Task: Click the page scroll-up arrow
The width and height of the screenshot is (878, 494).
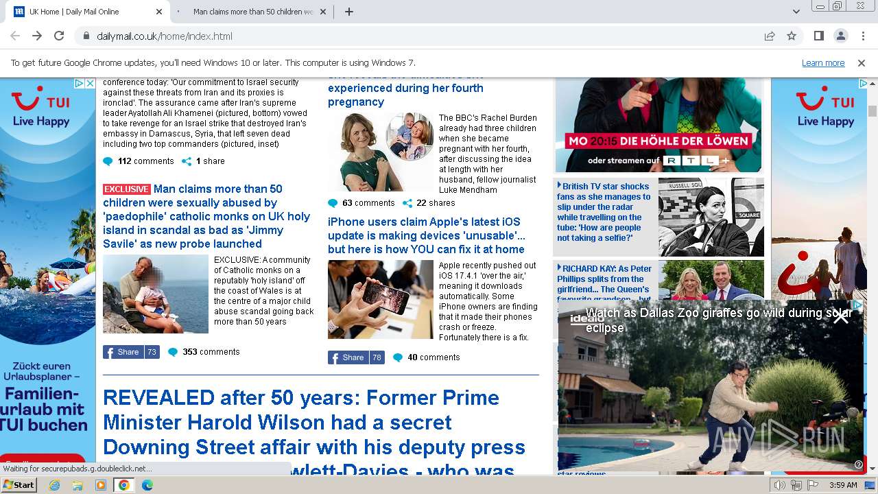Action: (x=873, y=83)
